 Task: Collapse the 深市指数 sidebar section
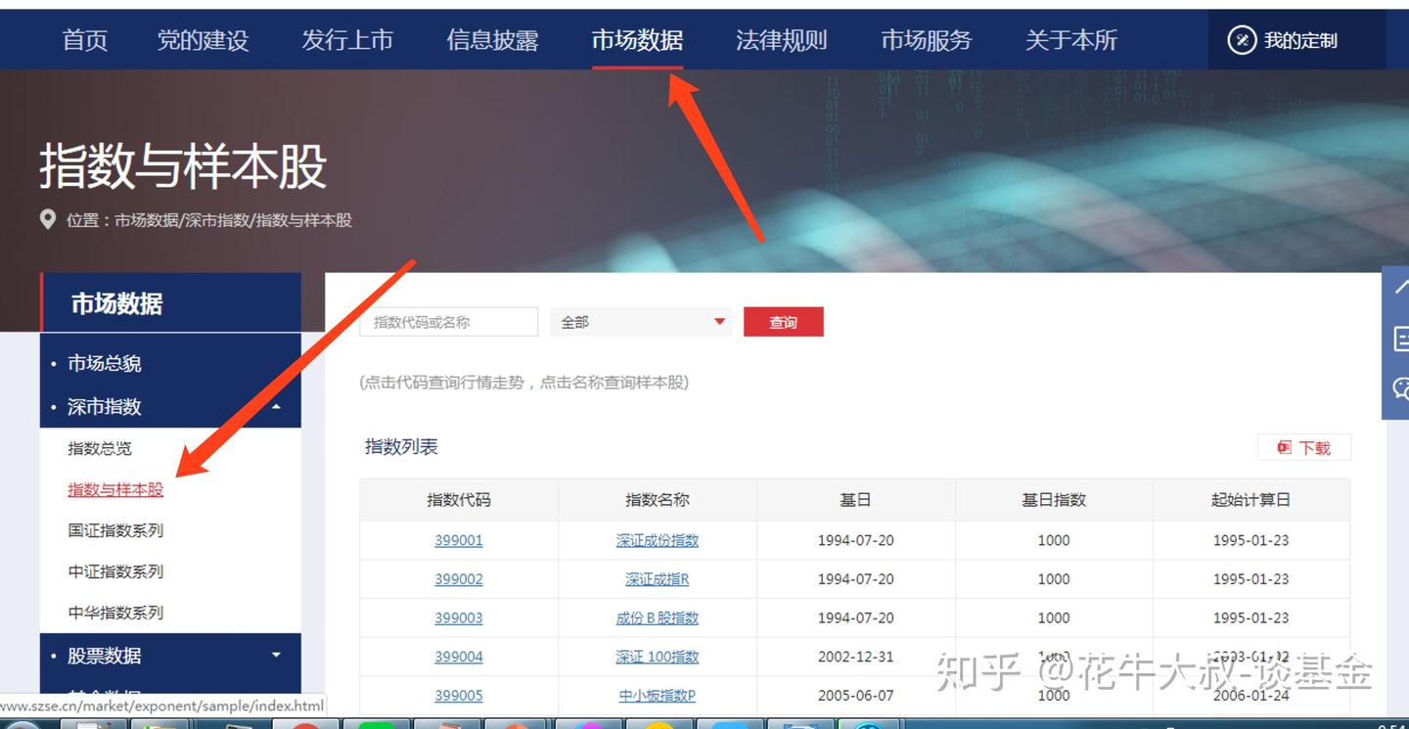pos(278,407)
